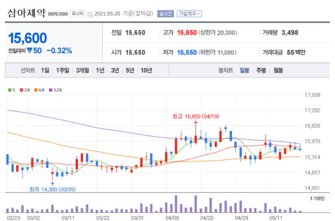The height and width of the screenshot is (221, 335).
Task: Click the 실시간 button
Action: click(166, 14)
